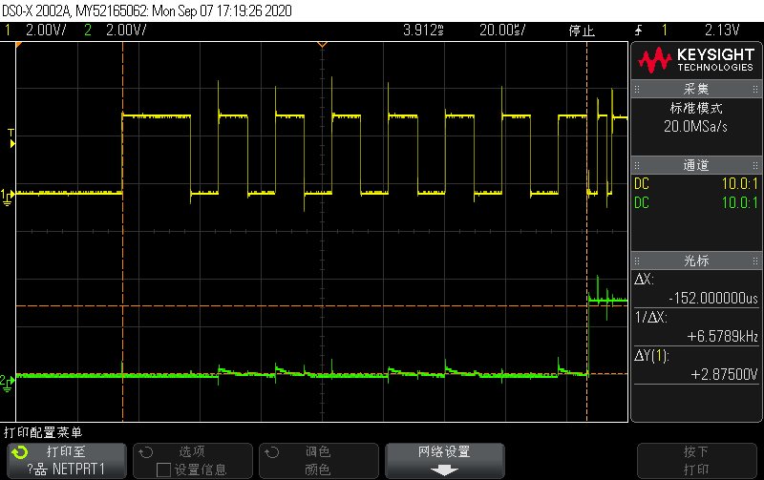Viewport: 764px width, 480px height.
Task: Click the grip dots right of 通道 header
Action: (x=755, y=165)
